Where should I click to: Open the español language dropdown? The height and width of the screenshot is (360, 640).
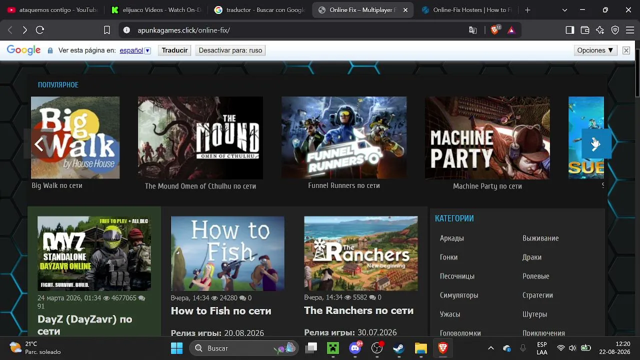[135, 50]
